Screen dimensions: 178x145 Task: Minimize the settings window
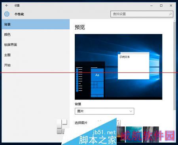pyautogui.click(x=151, y=6)
